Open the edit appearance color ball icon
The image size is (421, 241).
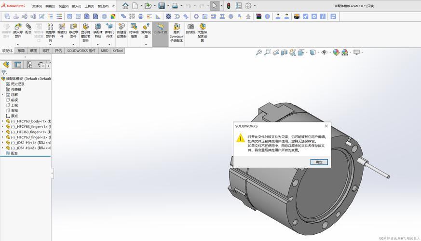[x=336, y=53]
